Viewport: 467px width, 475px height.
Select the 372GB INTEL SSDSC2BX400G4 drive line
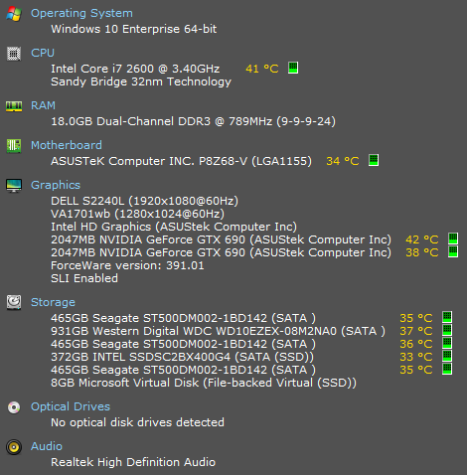pos(182,357)
